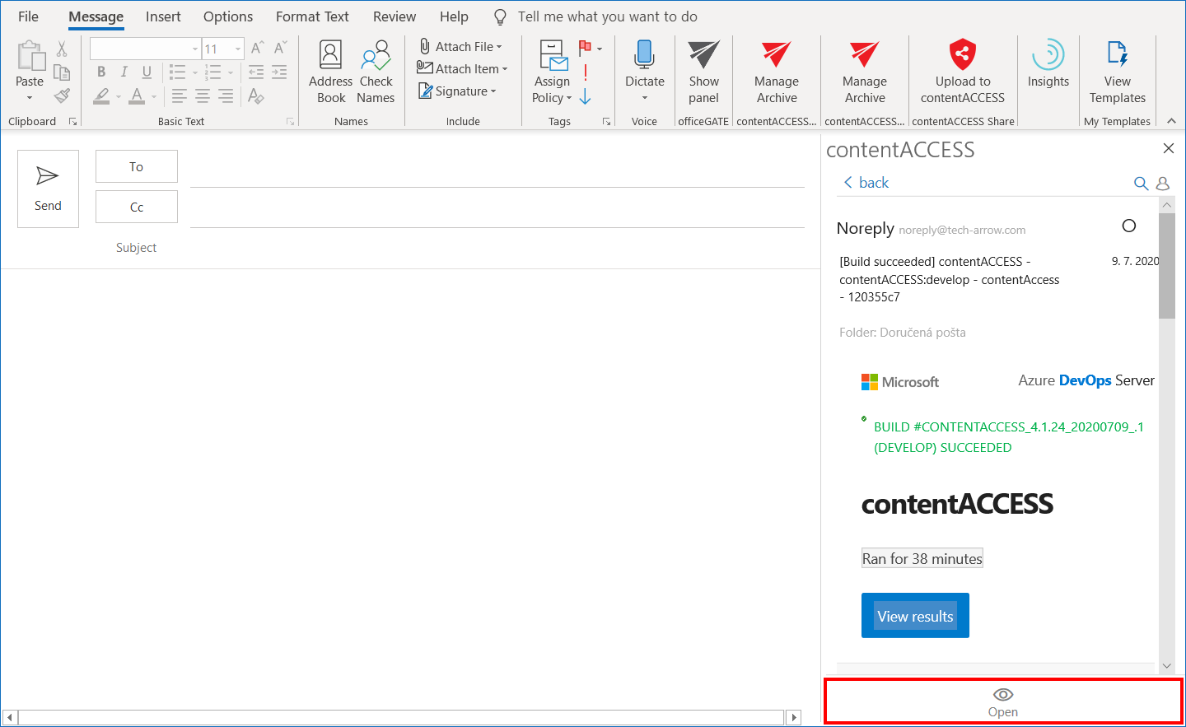Click the Check Names icon

click(376, 57)
